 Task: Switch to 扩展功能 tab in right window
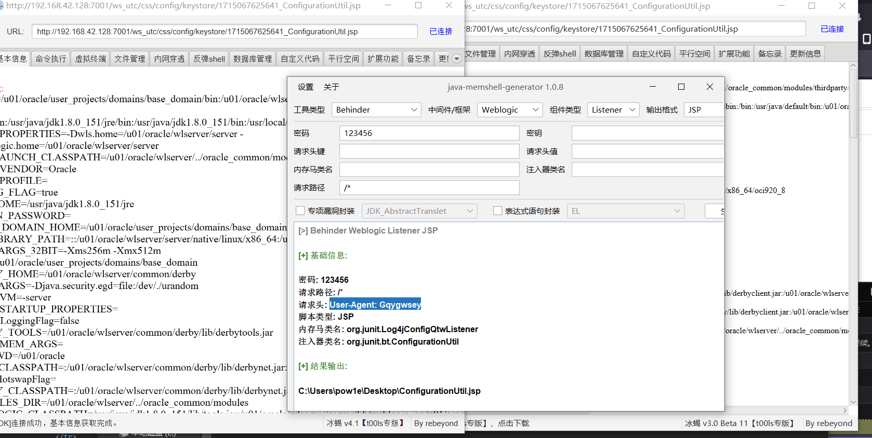734,53
